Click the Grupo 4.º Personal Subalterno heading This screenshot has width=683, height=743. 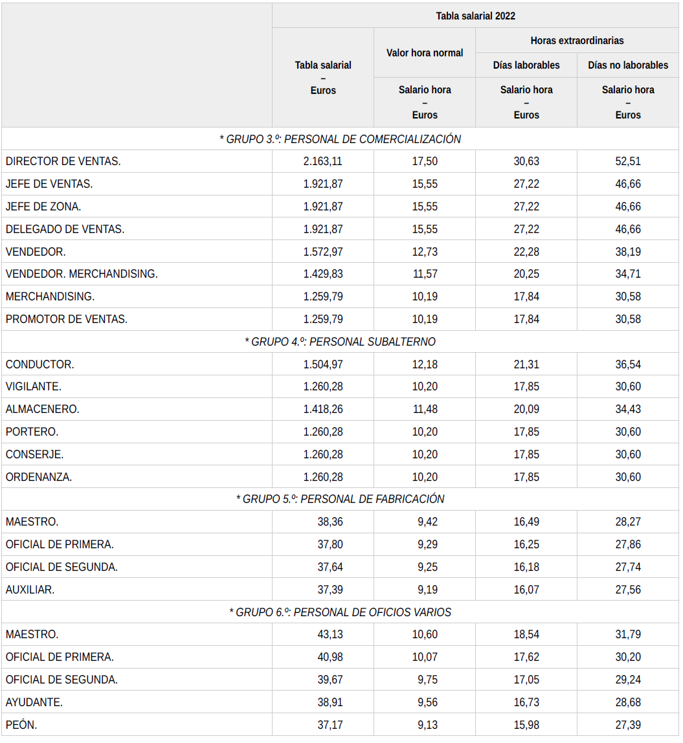(x=341, y=342)
